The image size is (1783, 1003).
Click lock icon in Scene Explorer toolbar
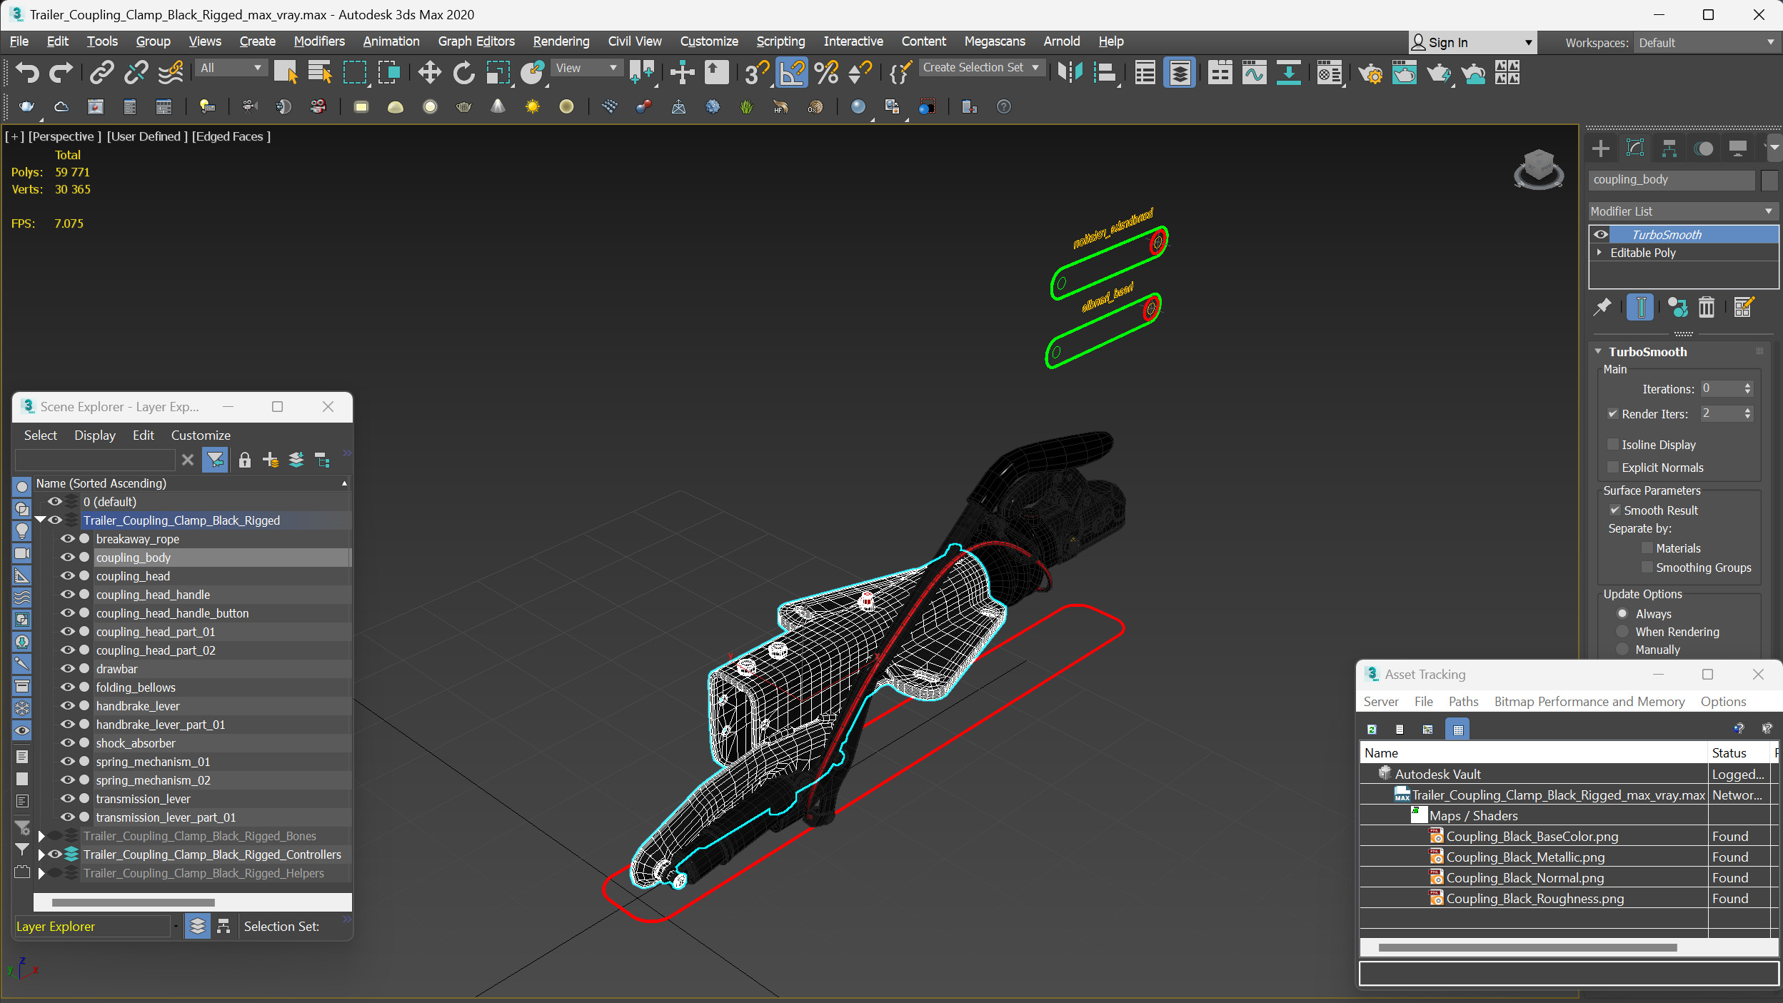[x=244, y=460]
